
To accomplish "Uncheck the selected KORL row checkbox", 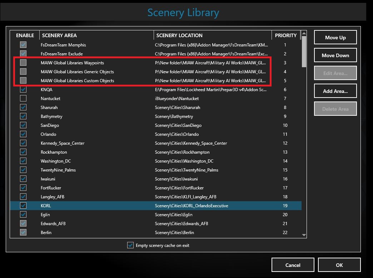I will tap(23, 205).
